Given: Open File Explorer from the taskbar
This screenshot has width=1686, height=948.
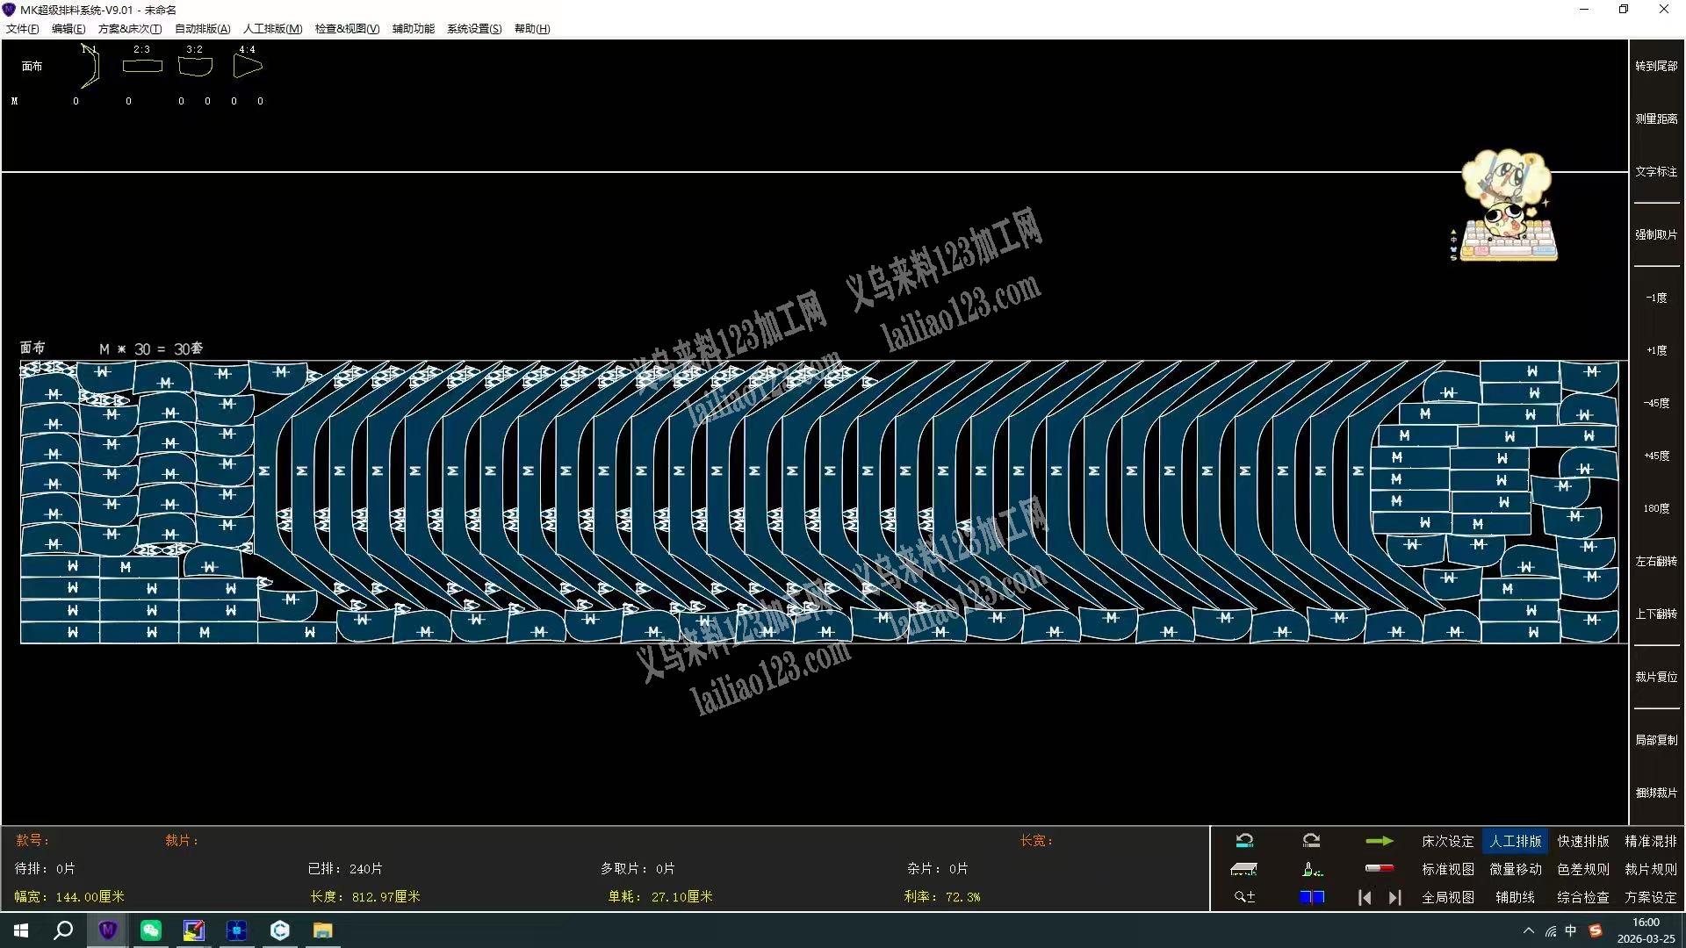Looking at the screenshot, I should (x=323, y=930).
